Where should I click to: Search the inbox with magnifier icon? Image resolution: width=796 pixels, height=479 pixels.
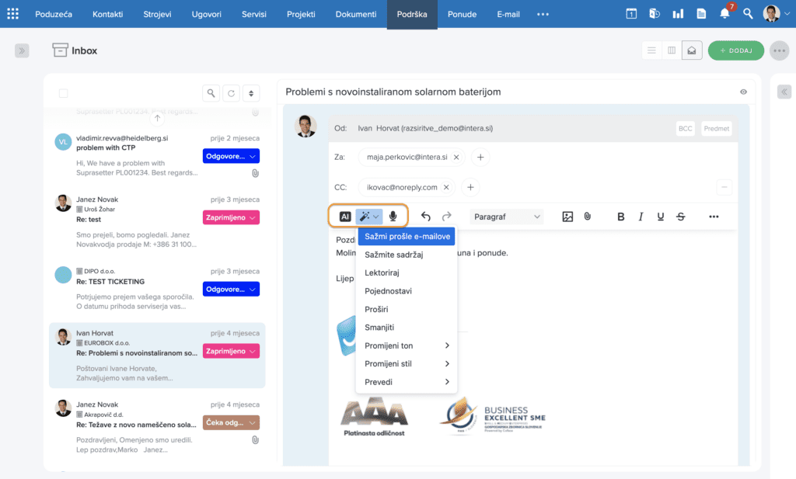coord(211,93)
